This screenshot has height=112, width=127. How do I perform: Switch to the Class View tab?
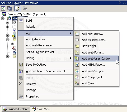[x=41, y=109]
